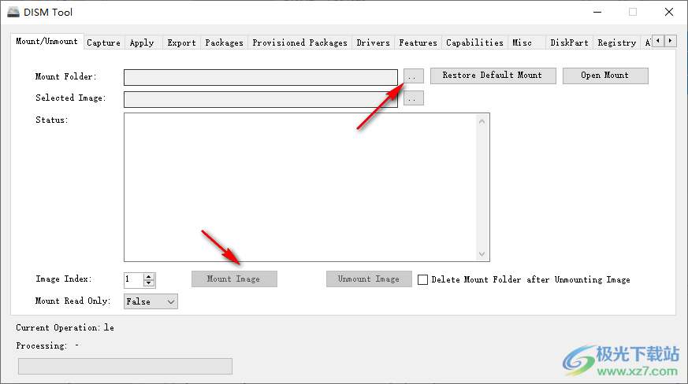Click inside the Mount Folder field
This screenshot has height=384, width=688.
(261, 77)
